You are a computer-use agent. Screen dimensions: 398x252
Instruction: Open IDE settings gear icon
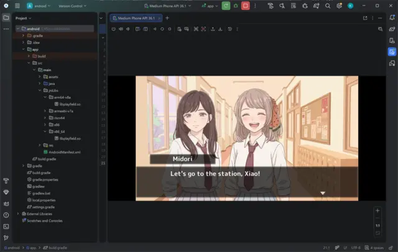(x=339, y=6)
